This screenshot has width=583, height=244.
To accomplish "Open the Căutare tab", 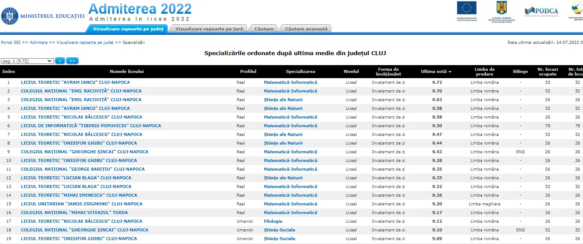I will pos(264,29).
